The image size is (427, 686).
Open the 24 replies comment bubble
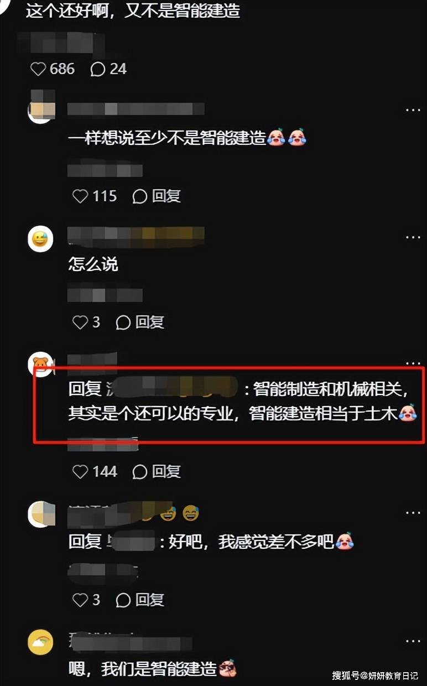[x=108, y=69]
